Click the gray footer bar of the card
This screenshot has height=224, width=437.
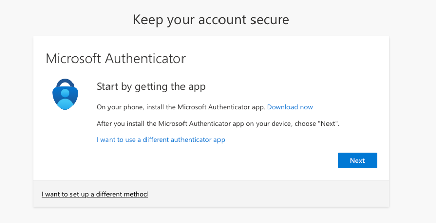[x=211, y=194]
